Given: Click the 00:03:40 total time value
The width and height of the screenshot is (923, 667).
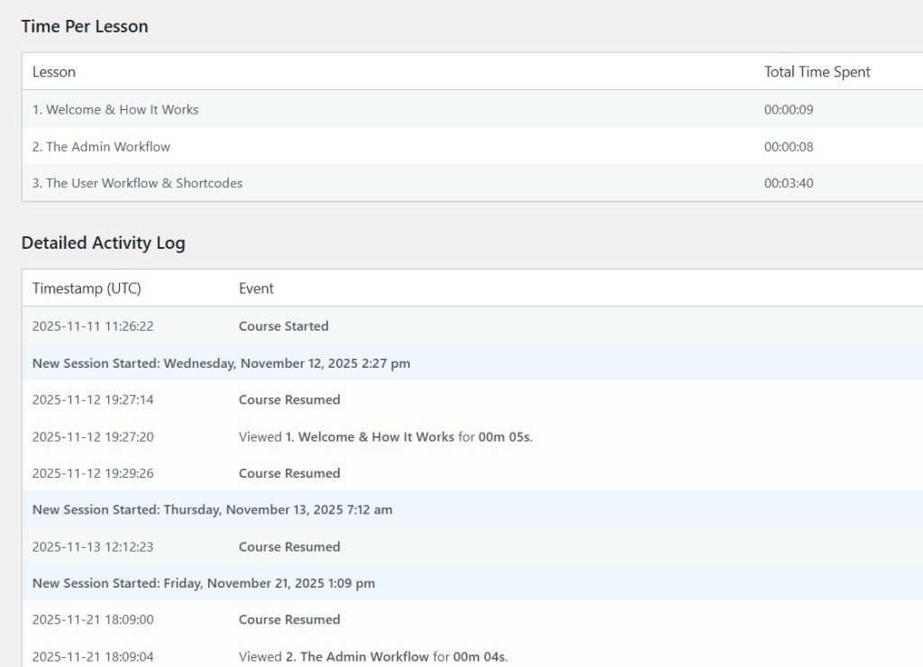Looking at the screenshot, I should [x=789, y=183].
